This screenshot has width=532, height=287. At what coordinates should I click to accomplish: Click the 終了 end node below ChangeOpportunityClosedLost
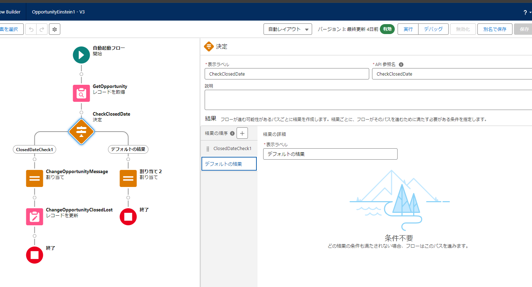[34, 255]
